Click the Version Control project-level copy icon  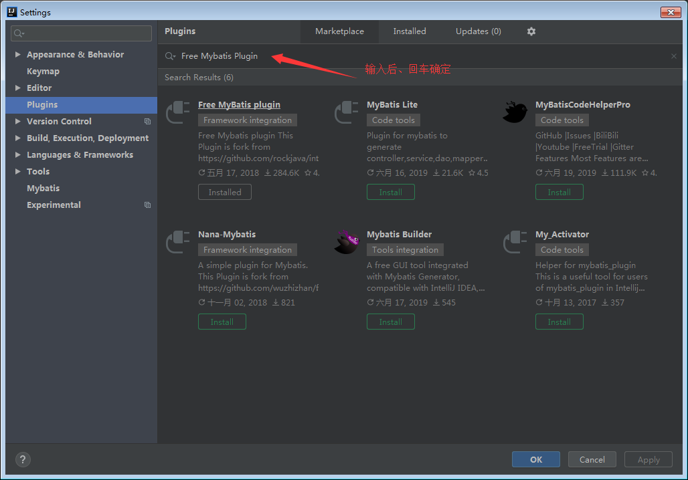click(x=147, y=122)
